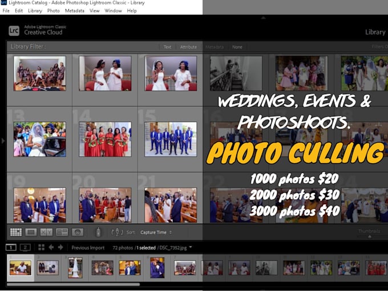Select the Library module tab
388x291 pixels.
(375, 32)
